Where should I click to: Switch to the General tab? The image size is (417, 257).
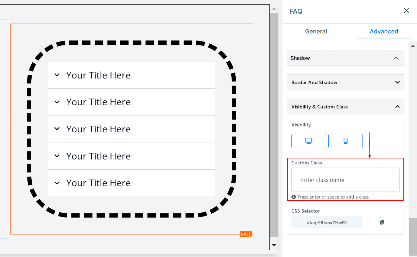316,31
